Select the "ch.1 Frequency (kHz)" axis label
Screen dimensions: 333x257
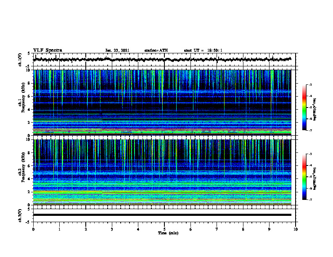[22, 98]
